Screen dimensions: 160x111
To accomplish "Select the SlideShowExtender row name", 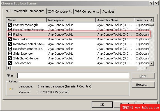I will pos(26,58).
